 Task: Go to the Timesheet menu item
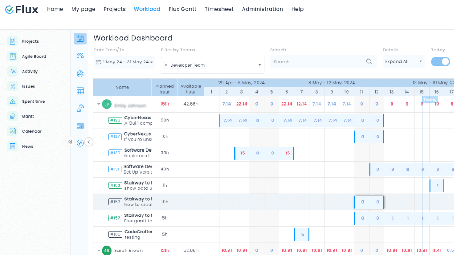point(219,9)
